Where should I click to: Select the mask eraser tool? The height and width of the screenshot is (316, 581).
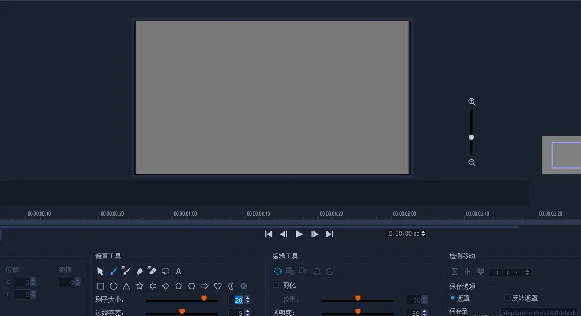tap(140, 271)
